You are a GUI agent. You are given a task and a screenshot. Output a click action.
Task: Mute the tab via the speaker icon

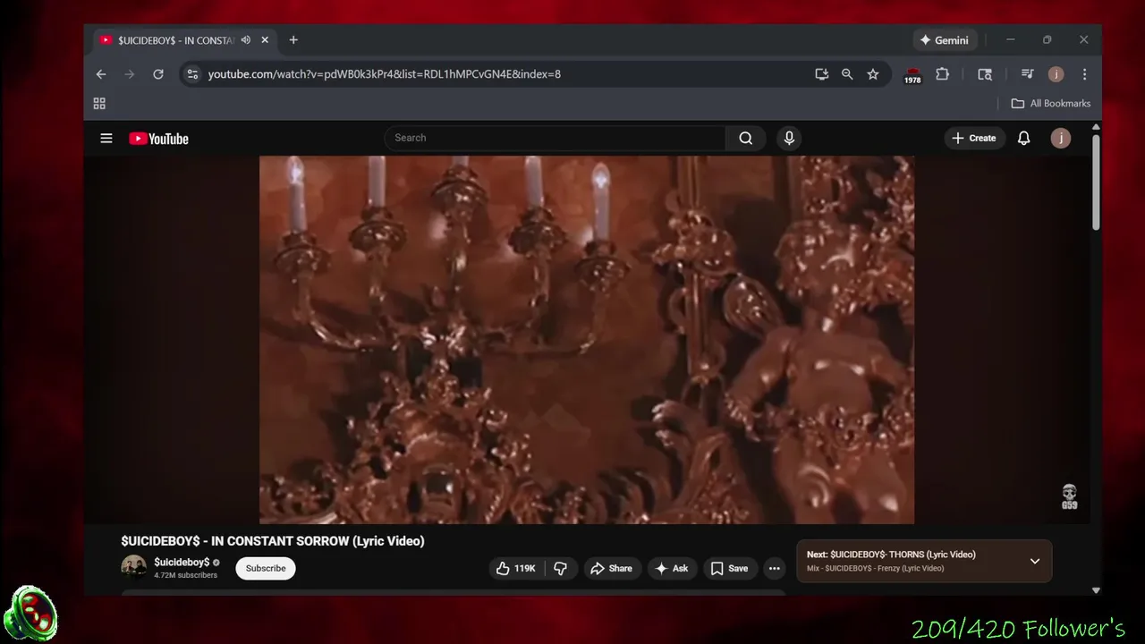[x=245, y=40]
